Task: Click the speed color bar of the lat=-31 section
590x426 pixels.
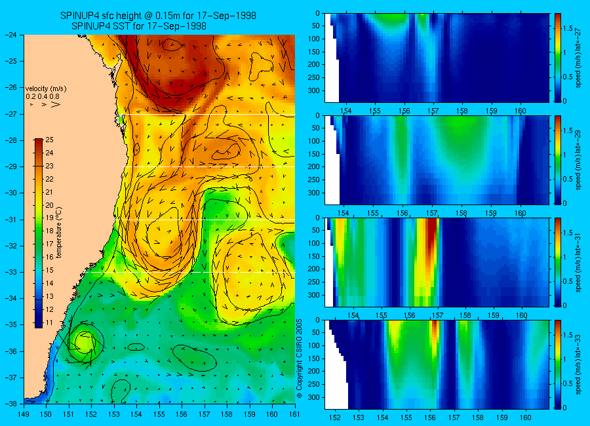Action: (558, 262)
